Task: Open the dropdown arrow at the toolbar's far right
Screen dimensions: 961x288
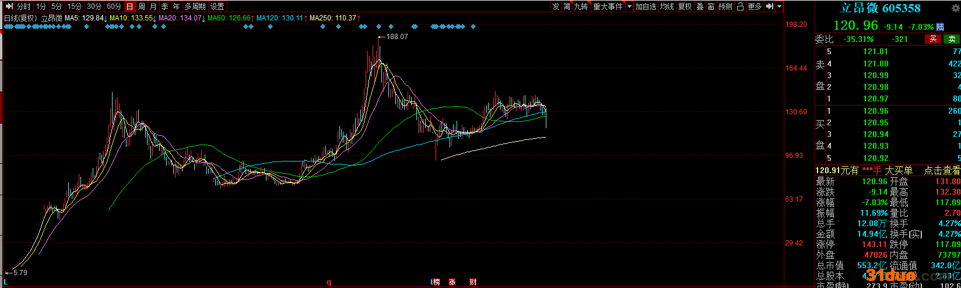Action: (x=780, y=6)
